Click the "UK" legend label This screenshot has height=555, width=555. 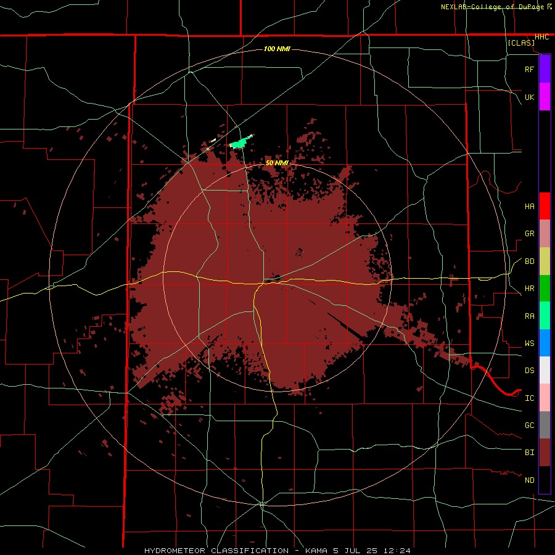point(529,97)
